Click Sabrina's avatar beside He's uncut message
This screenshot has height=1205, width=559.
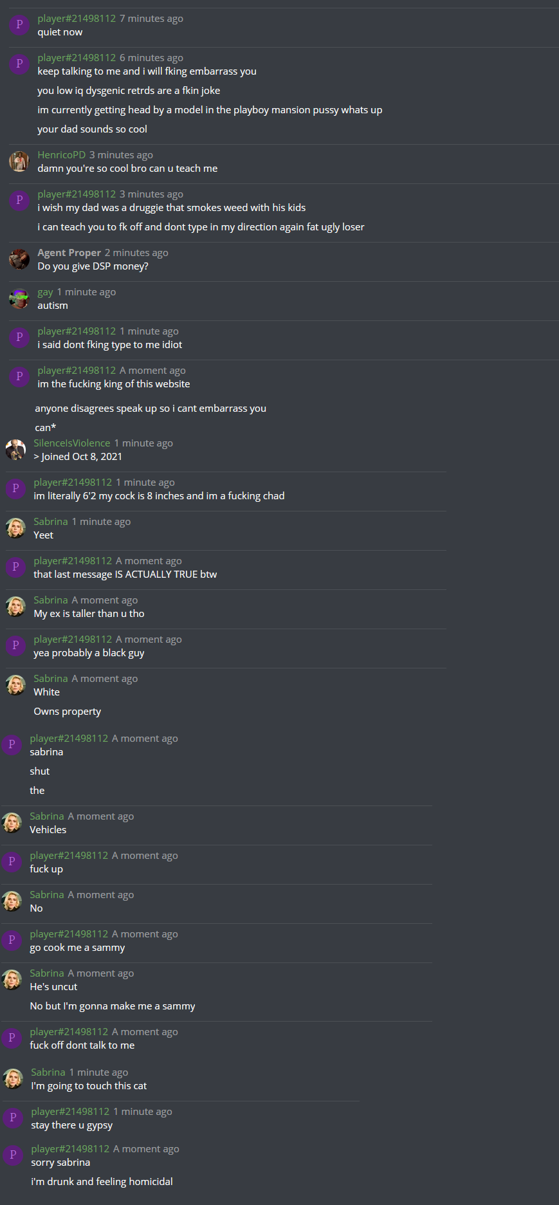point(12,980)
